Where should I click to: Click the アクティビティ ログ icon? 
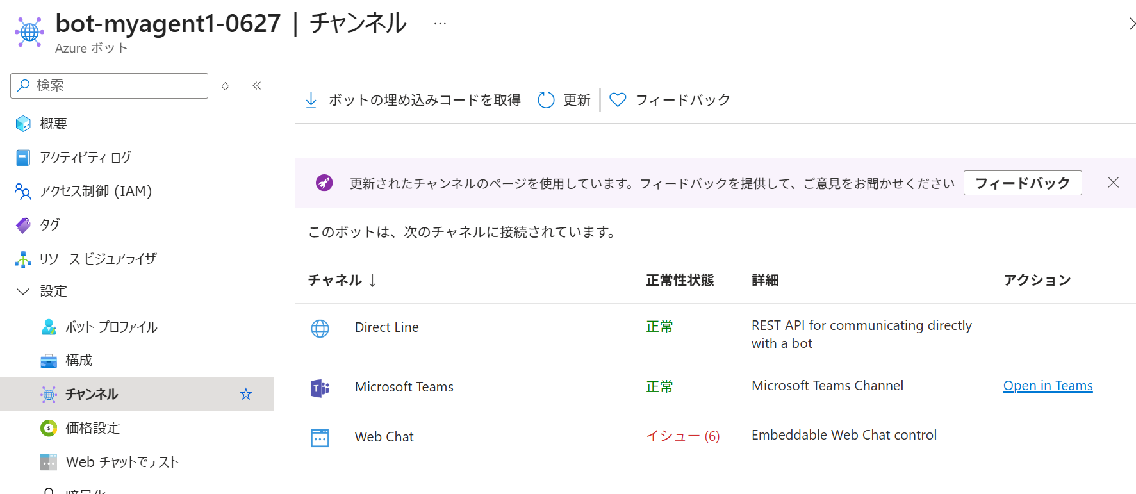[x=23, y=158]
